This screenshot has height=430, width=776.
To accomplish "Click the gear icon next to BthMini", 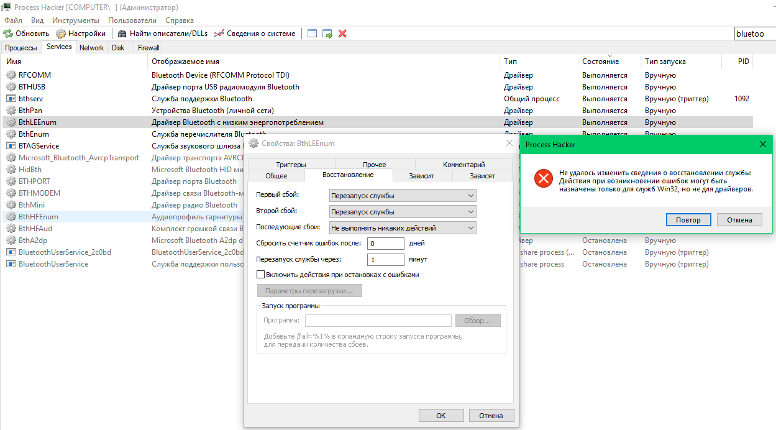I will 11,205.
